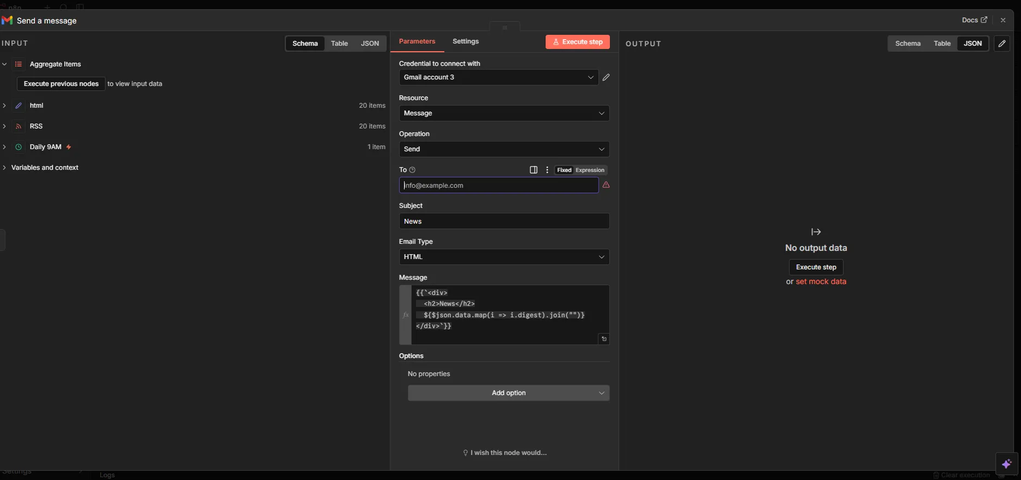The width and height of the screenshot is (1021, 480).
Task: Expand the Daily 9AM input node
Action: 4,147
